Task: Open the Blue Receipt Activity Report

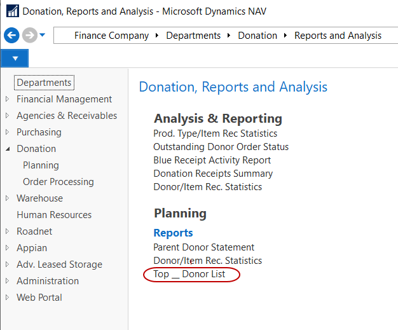Action: (x=212, y=160)
